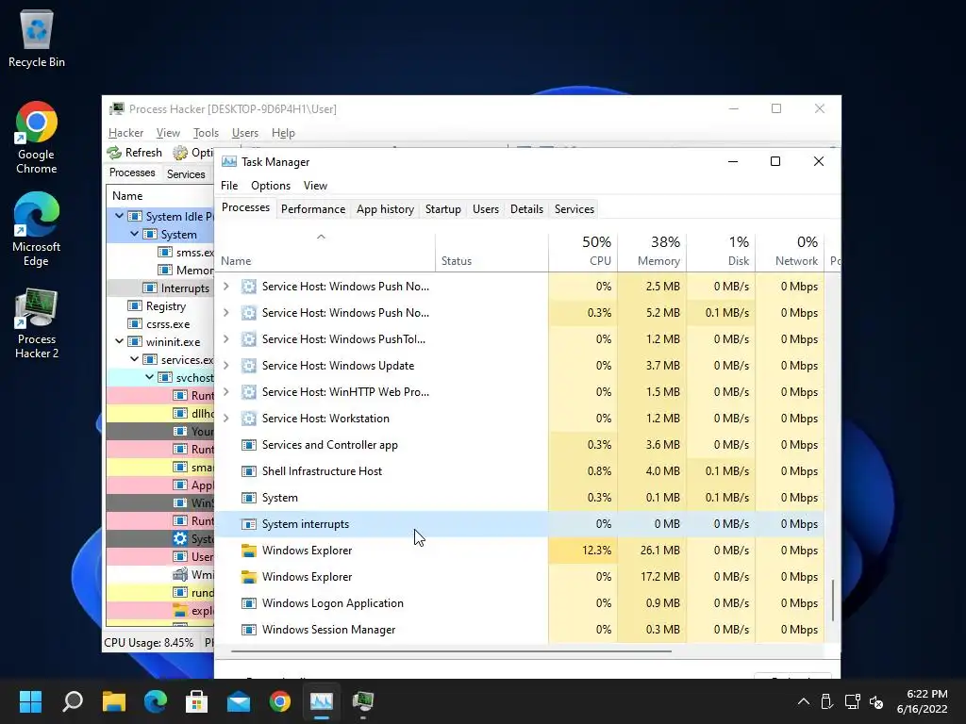
Task: Switch to the Performance tab
Action: pos(313,209)
